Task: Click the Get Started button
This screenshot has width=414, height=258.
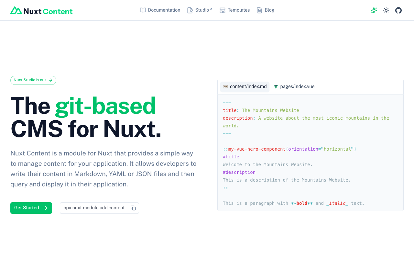Action: [x=31, y=208]
